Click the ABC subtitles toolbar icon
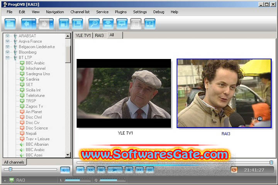The width and height of the screenshot is (278, 185). [x=122, y=24]
